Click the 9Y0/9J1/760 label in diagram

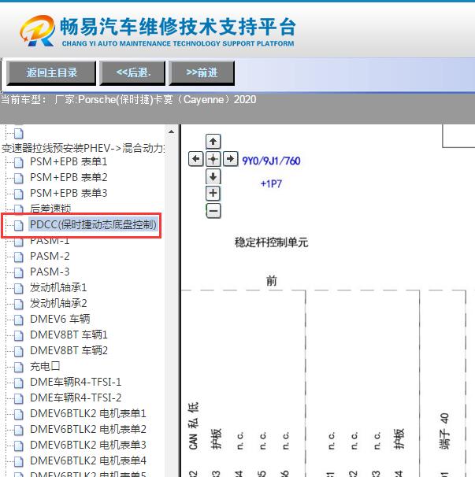(x=271, y=161)
